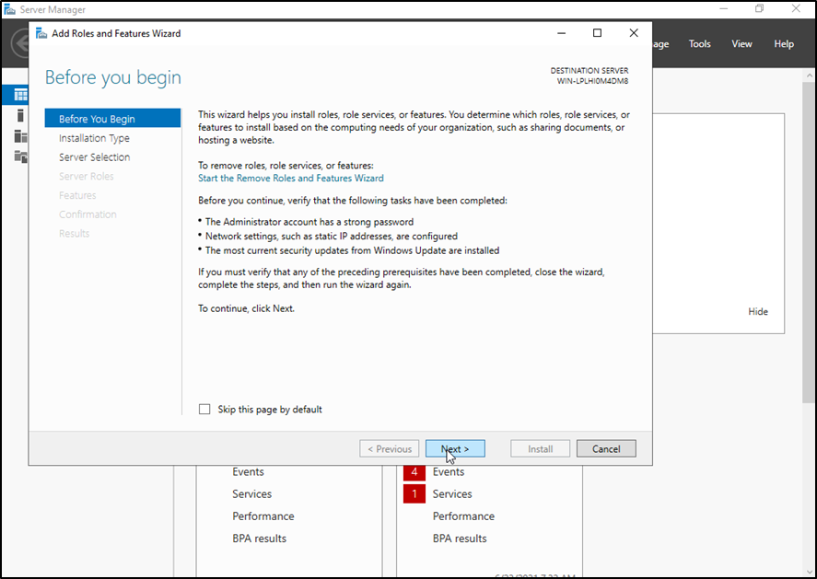Open the Tools menu
The height and width of the screenshot is (579, 817).
(x=700, y=44)
